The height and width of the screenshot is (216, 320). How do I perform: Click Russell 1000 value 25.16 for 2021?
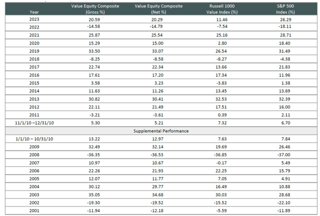pyautogui.click(x=222, y=35)
